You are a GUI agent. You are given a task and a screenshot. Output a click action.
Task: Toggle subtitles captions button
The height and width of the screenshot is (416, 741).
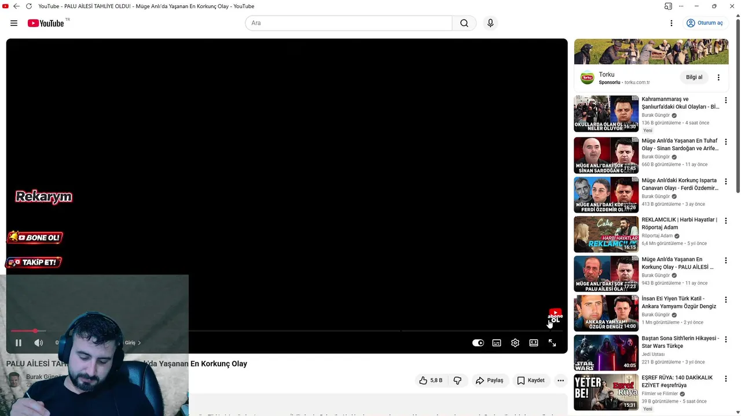tap(497, 343)
